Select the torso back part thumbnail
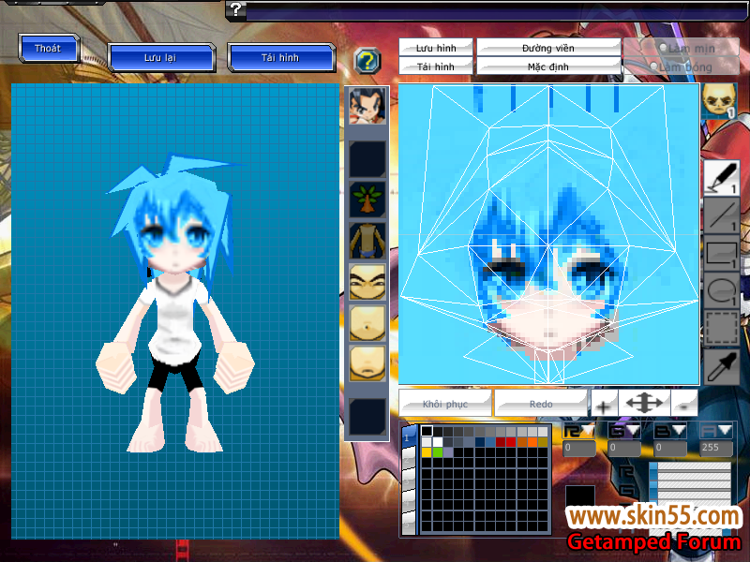 [x=367, y=241]
